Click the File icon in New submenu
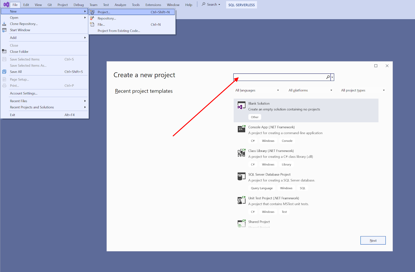The image size is (415, 272). click(92, 24)
